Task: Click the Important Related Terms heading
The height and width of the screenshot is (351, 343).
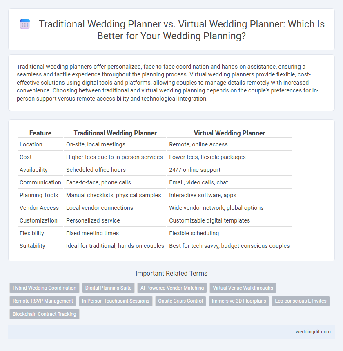Action: pos(171,274)
